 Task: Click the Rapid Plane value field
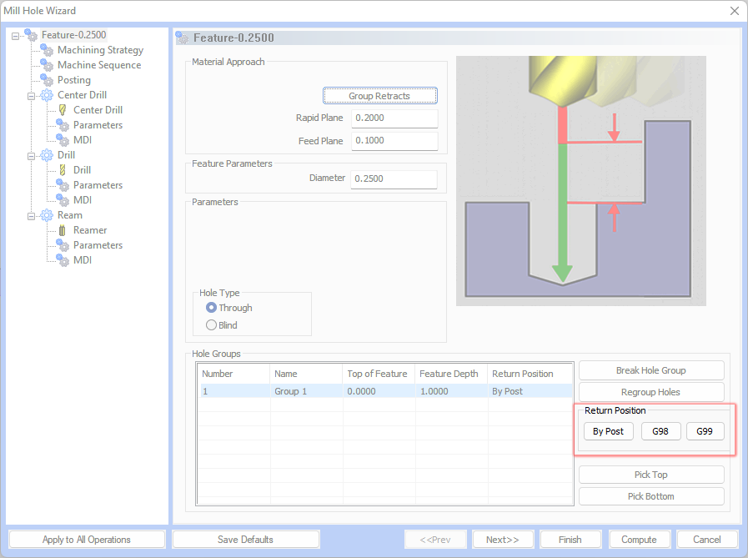point(394,118)
